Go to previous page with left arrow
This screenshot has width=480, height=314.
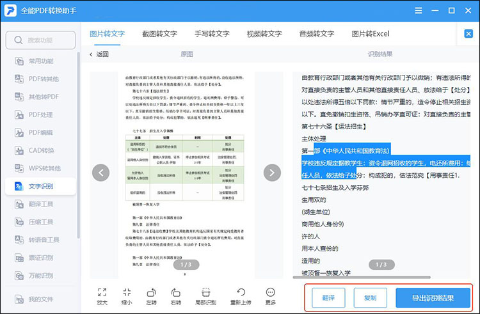[x=100, y=172]
